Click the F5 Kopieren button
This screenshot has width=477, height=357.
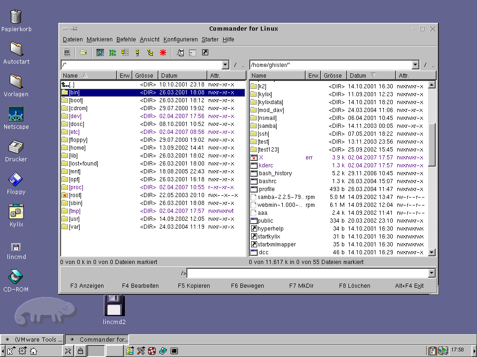(194, 286)
